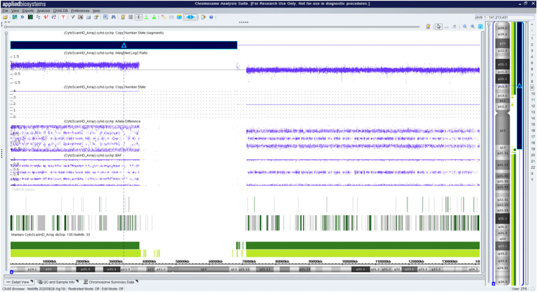Select chromosome 5 in the chromosome list
The image size is (537, 292).
tap(532, 63)
